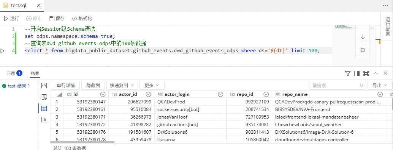Image resolution: width=393 pixels, height=150 pixels.
Task: Select row number 3 in the result table
Action: tap(57, 117)
